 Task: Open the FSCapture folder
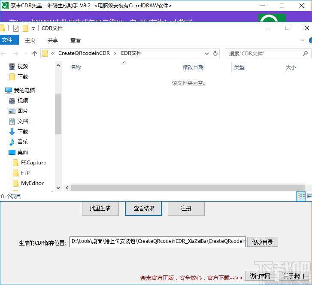[30, 163]
